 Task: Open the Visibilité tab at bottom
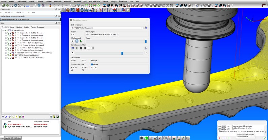coord(7,138)
